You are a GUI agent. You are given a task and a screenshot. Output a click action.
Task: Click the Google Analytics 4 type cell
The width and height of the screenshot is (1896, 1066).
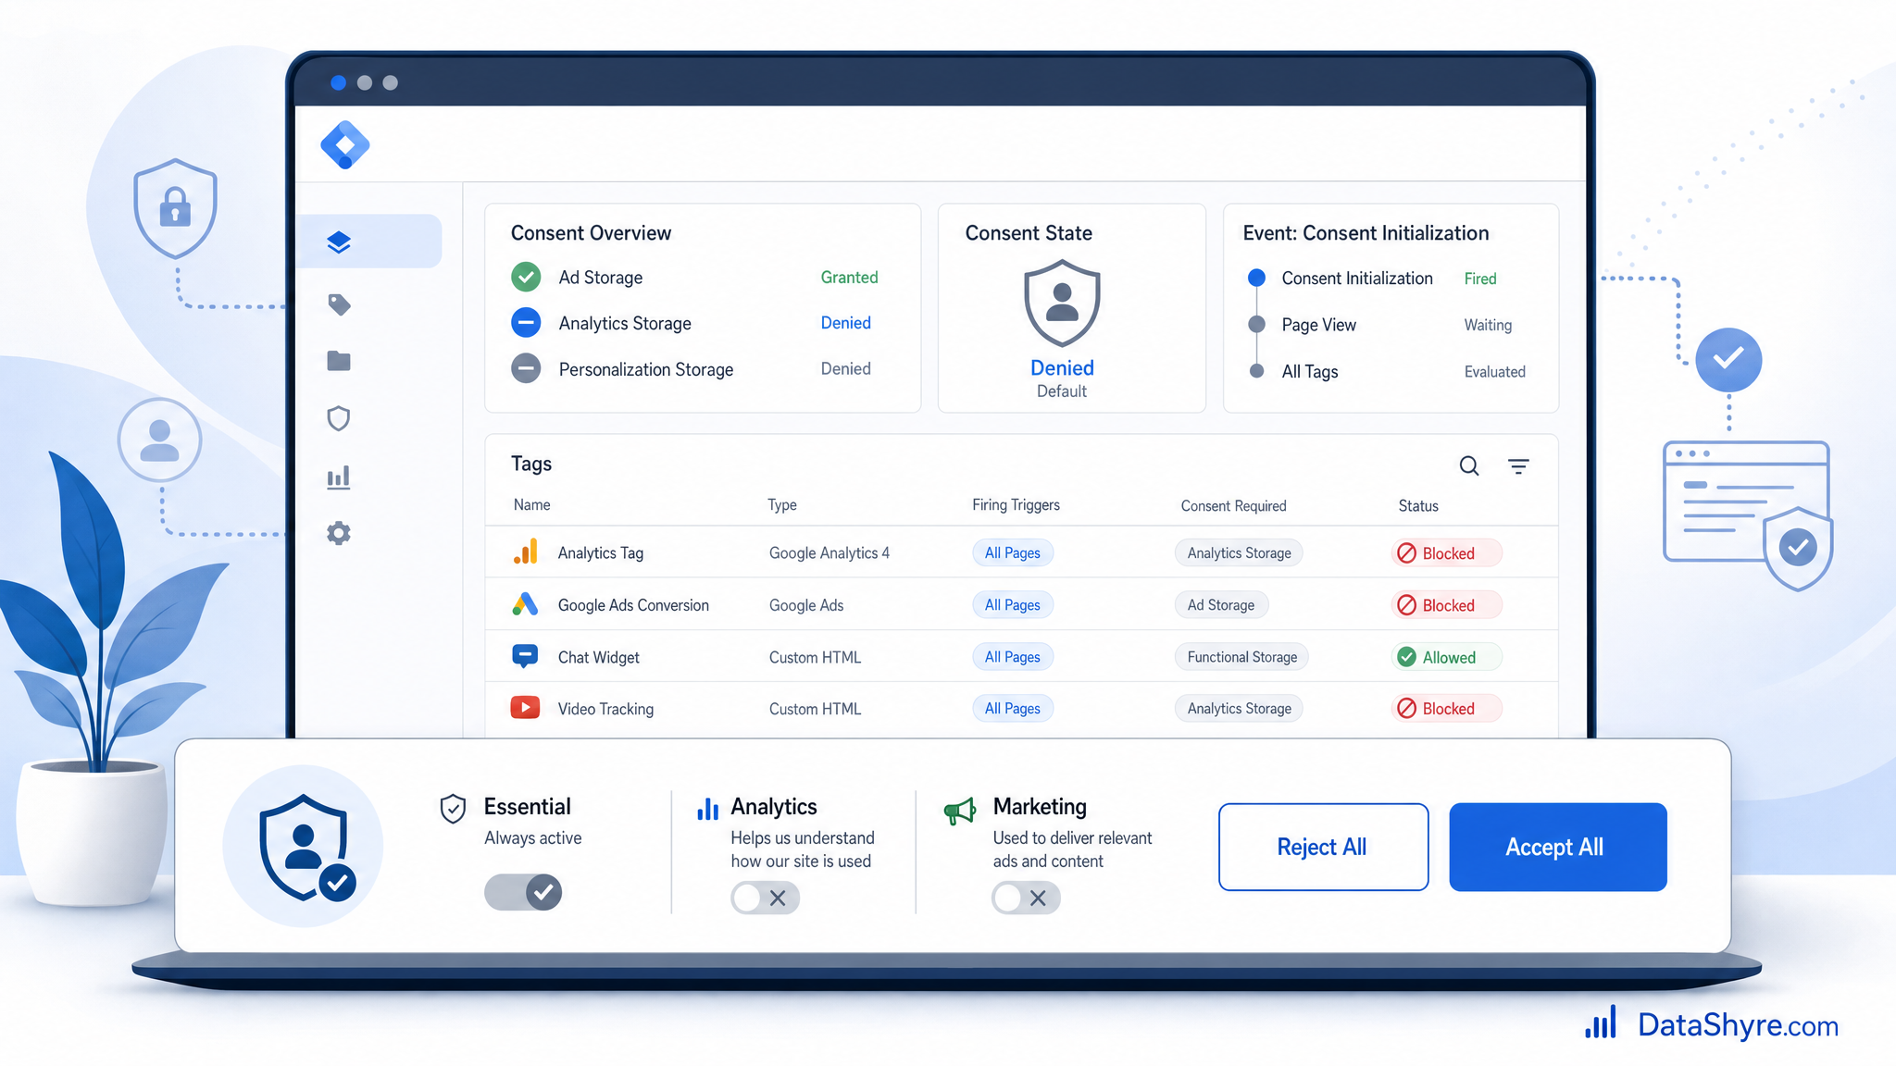click(829, 552)
